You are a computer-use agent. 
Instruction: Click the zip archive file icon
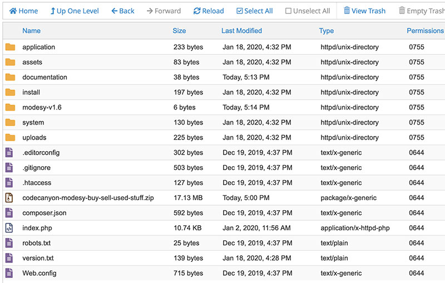[x=9, y=197]
